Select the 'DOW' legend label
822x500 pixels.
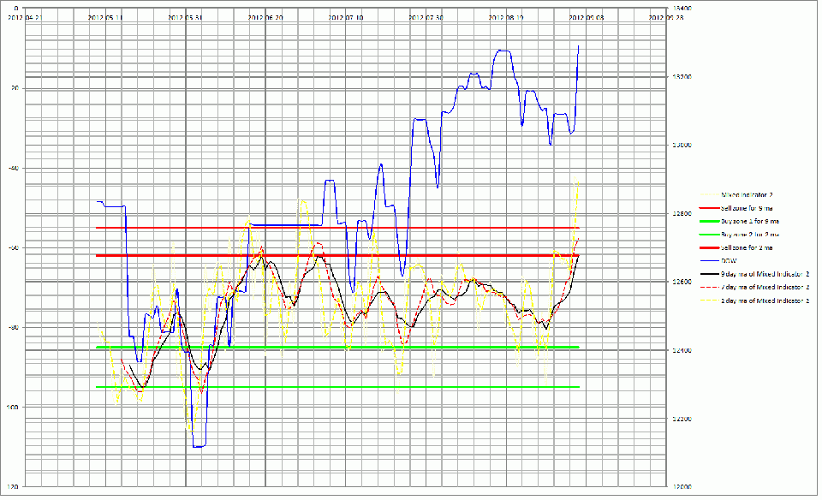click(729, 260)
